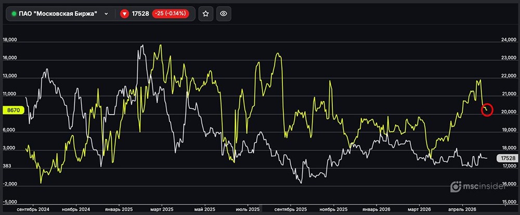Click the ноябрь 2024 date label

click(x=76, y=210)
